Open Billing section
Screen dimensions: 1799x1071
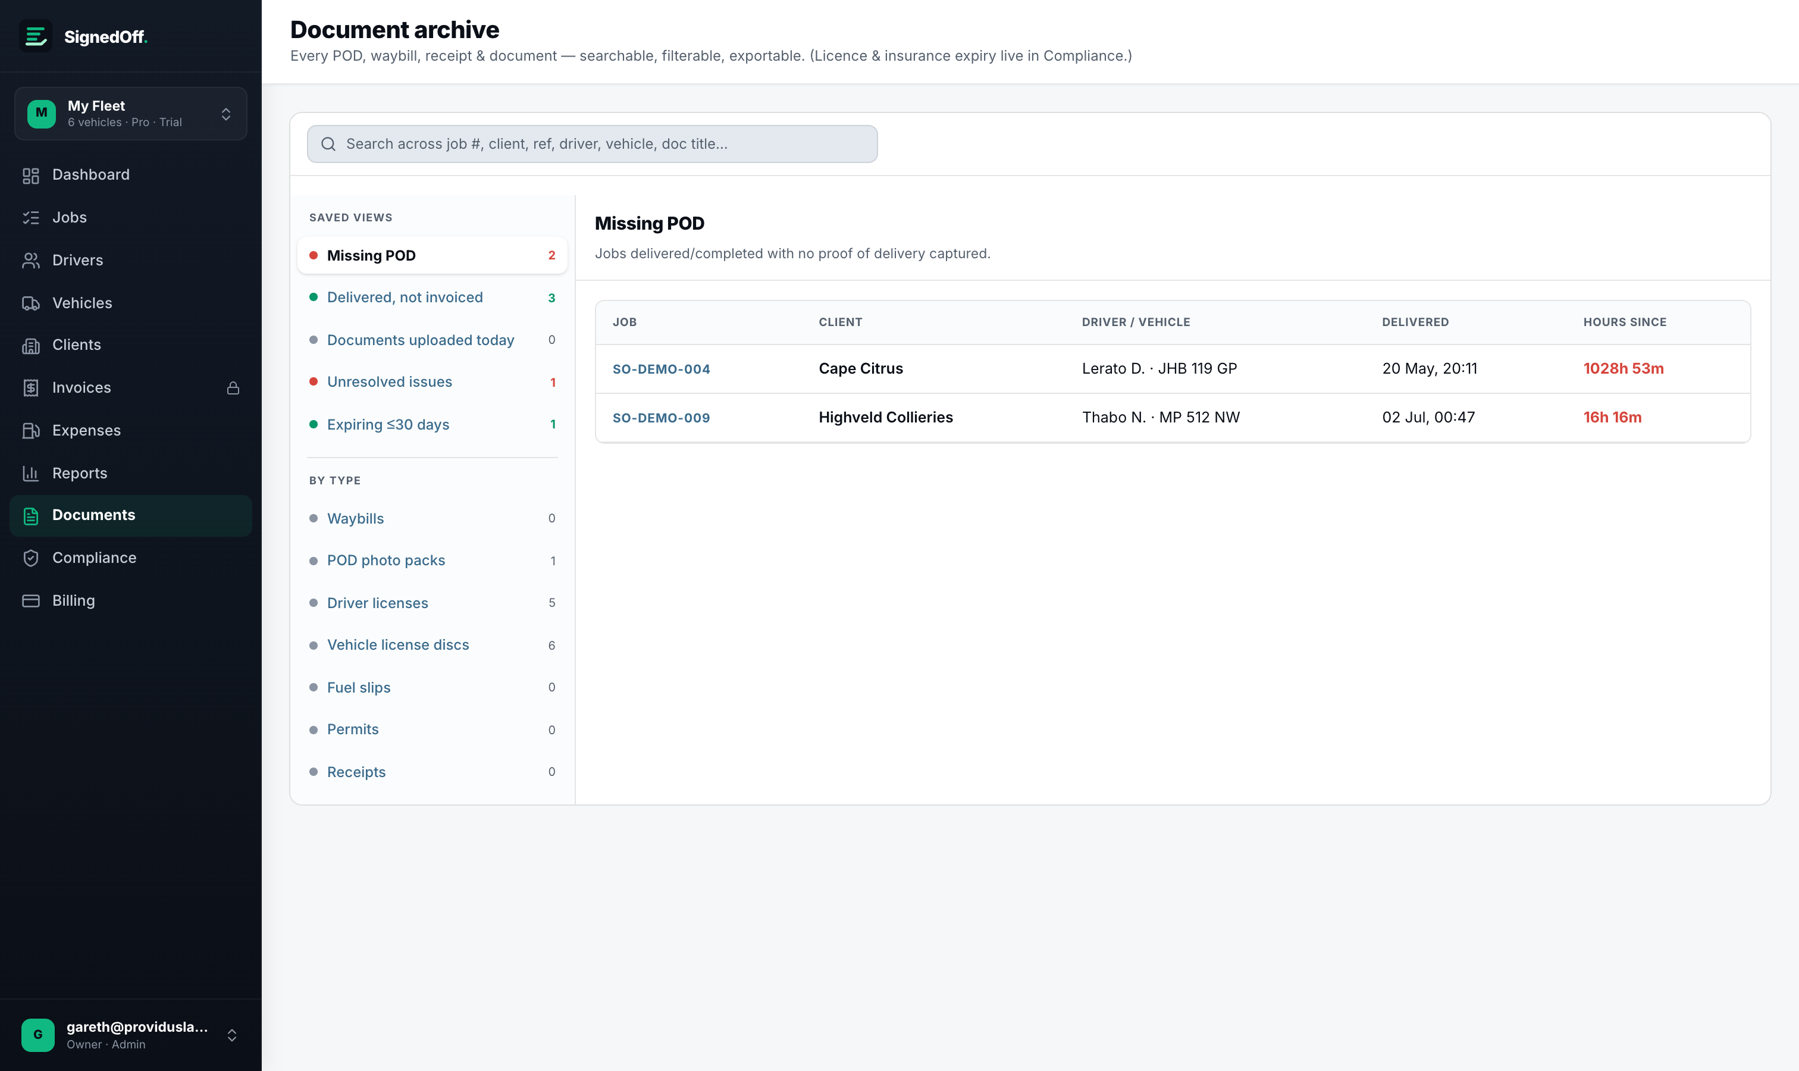pos(131,600)
